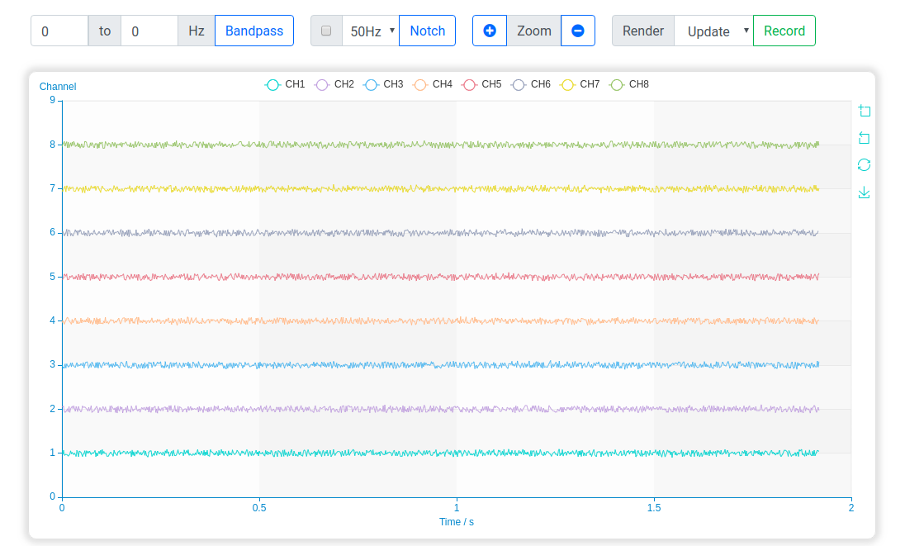Click the Render button
This screenshot has width=905, height=546.
642,30
